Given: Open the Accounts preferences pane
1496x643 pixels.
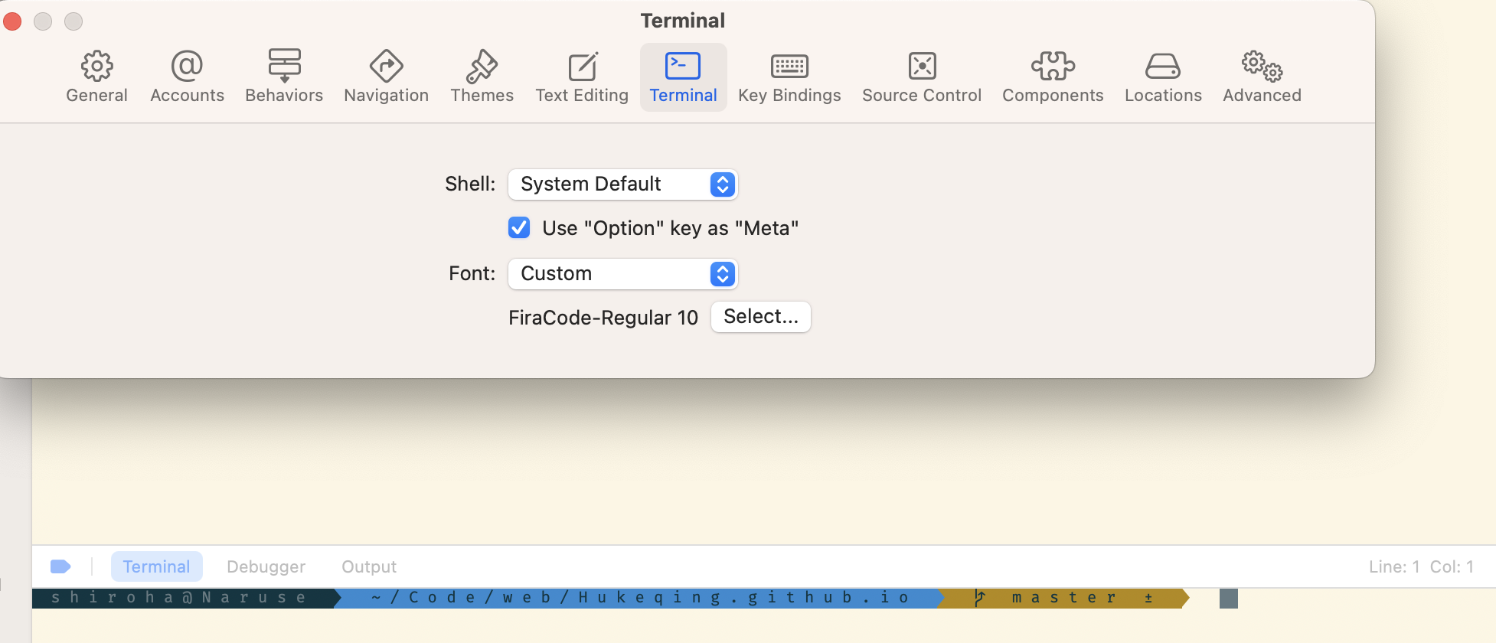Looking at the screenshot, I should pyautogui.click(x=187, y=77).
